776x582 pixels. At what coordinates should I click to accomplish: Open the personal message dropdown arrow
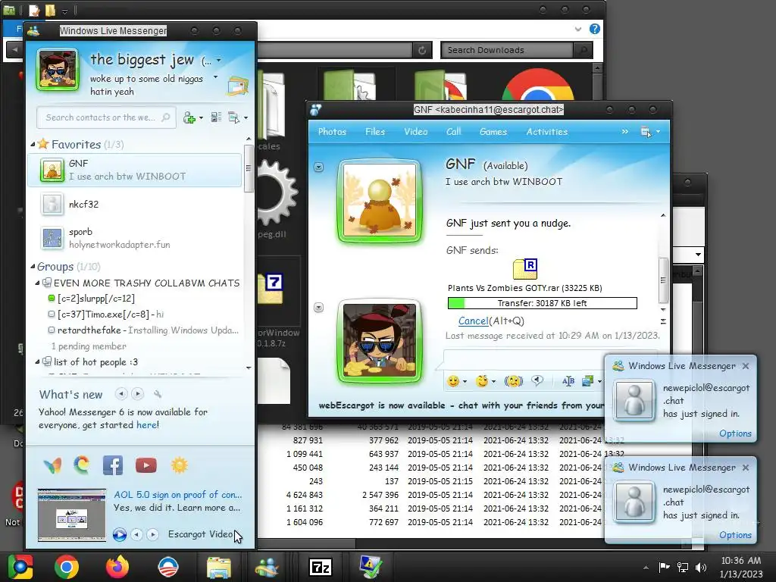tap(215, 77)
